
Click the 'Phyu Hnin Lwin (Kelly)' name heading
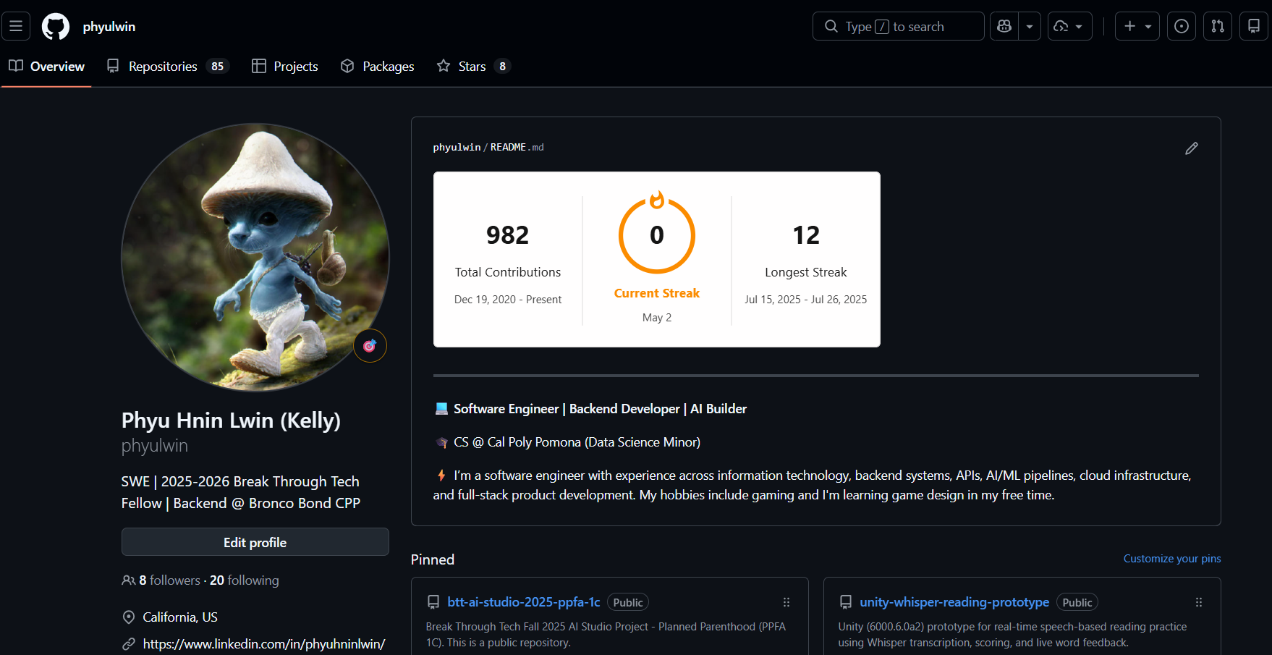[231, 421]
